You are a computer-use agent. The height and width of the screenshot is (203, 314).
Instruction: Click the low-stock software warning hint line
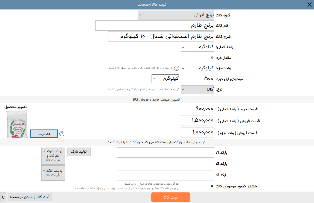[126, 188]
